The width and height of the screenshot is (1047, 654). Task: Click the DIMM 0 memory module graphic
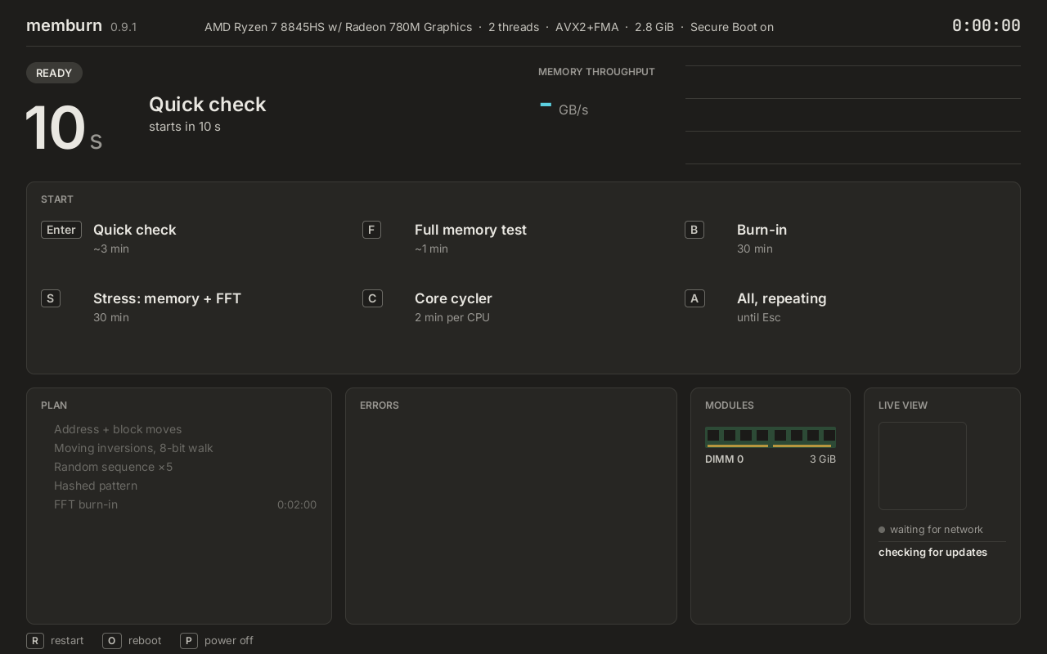click(771, 437)
